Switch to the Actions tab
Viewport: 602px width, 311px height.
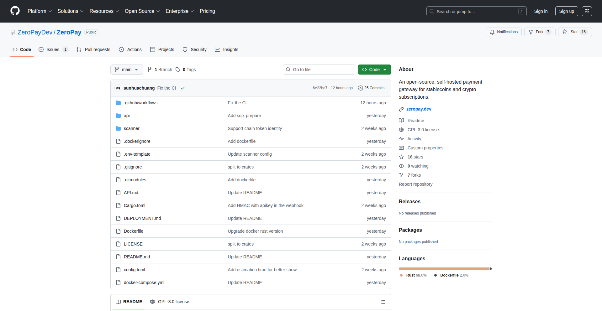tap(130, 49)
